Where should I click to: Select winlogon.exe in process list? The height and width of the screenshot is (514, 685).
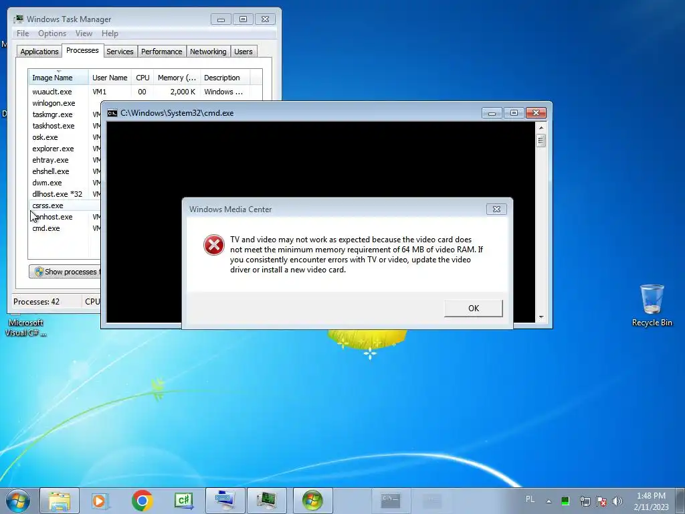tap(65, 103)
